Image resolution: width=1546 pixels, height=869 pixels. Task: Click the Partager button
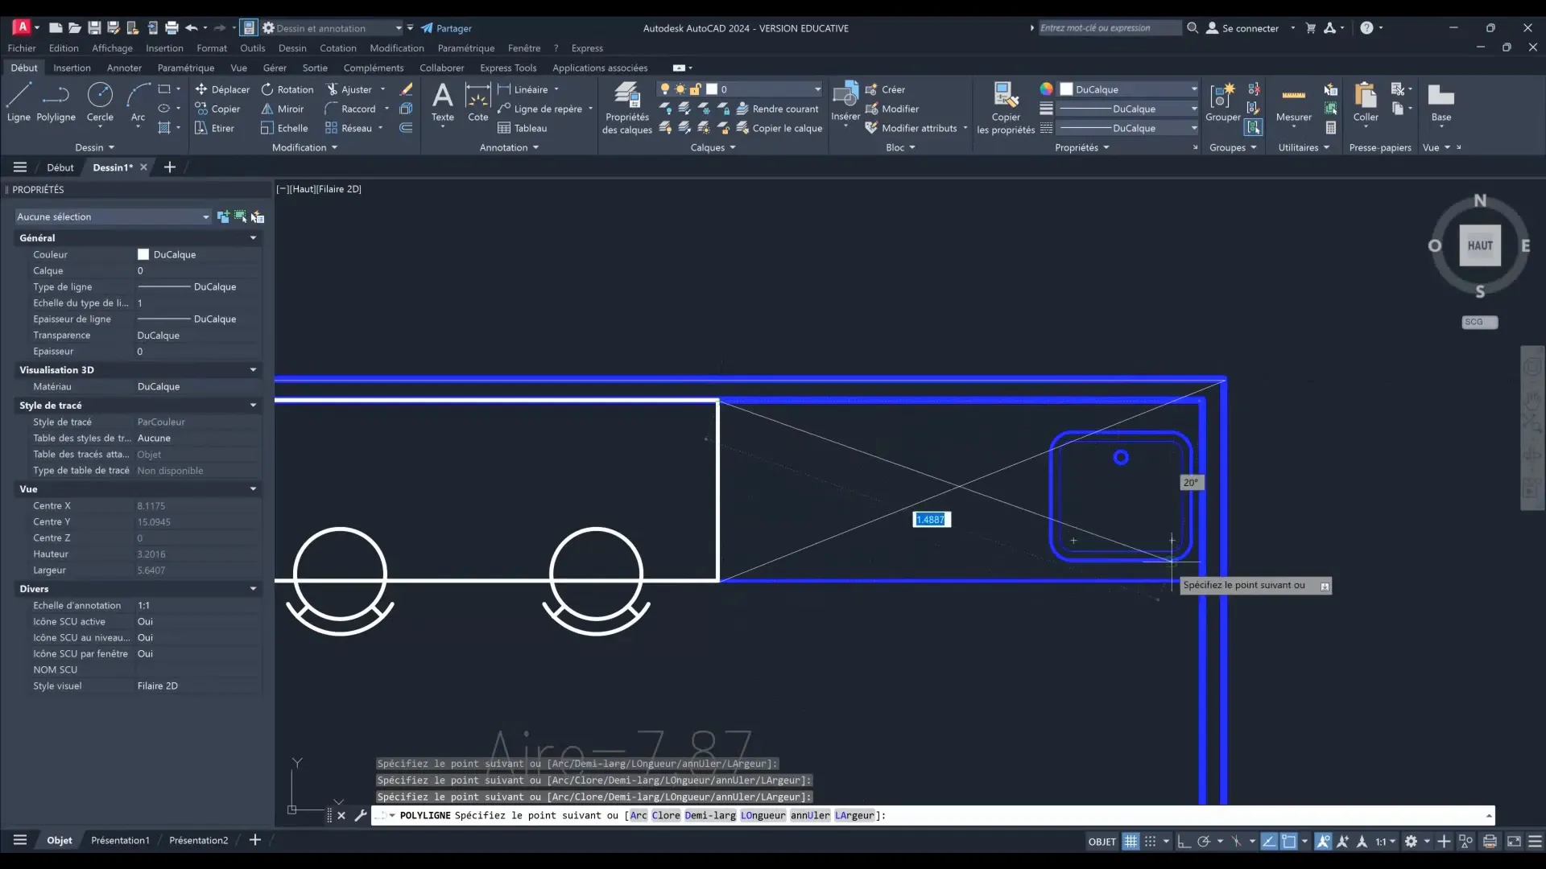[446, 28]
